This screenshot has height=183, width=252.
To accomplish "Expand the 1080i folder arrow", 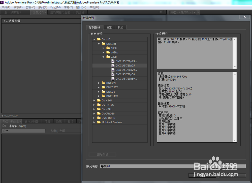I will [x=103, y=48].
